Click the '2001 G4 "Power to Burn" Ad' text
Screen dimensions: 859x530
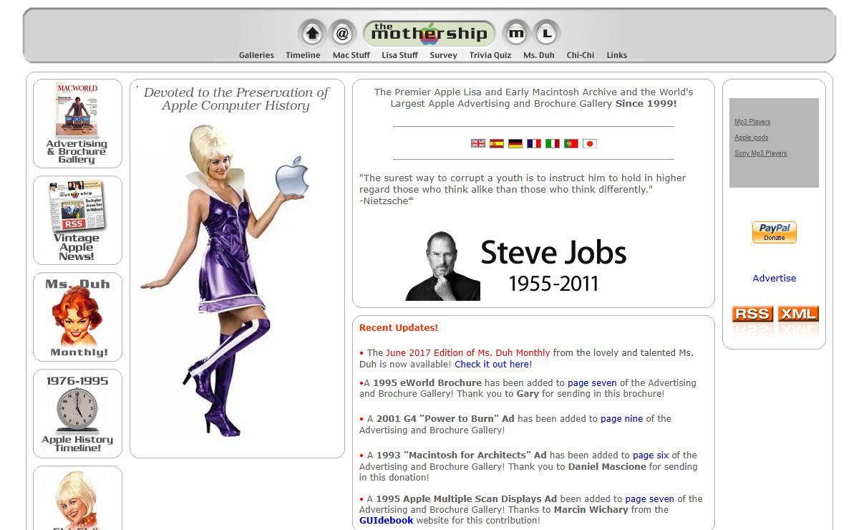click(444, 419)
